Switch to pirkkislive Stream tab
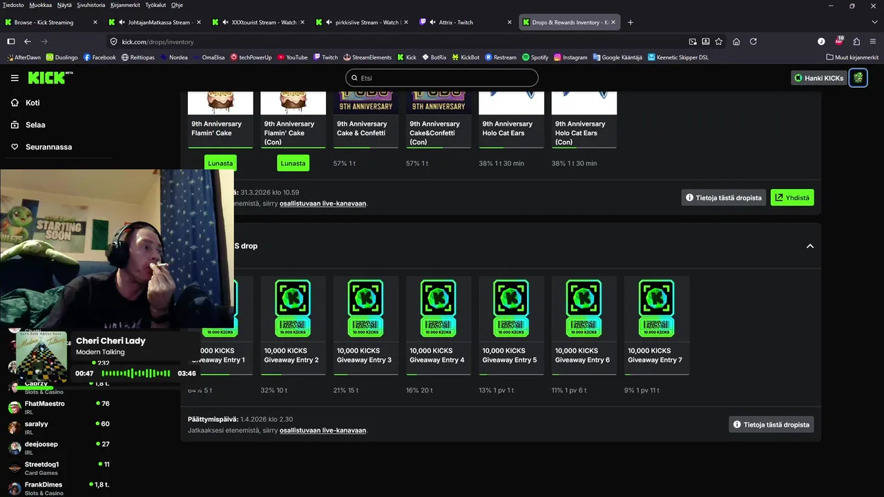Screen dimensions: 884x497 pyautogui.click(x=363, y=22)
